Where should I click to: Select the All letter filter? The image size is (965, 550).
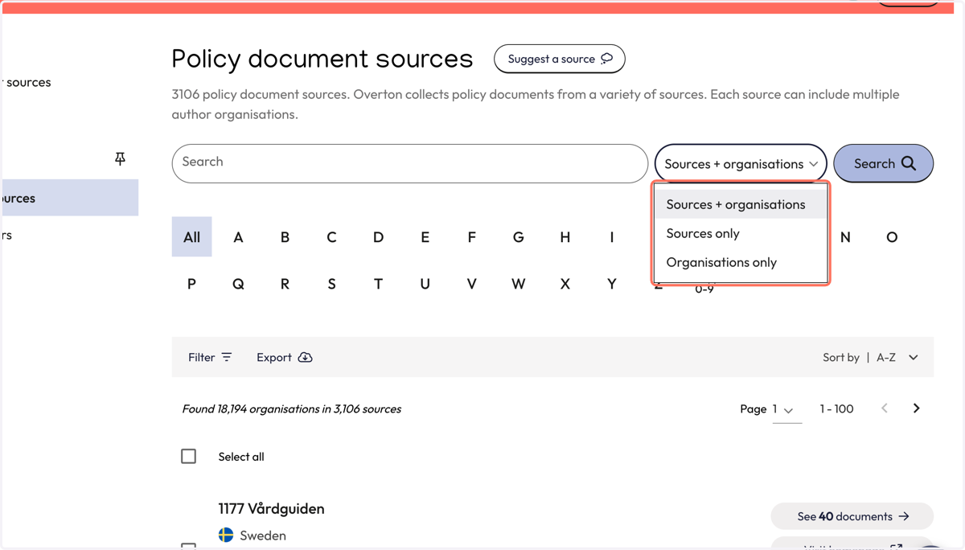[x=191, y=236]
